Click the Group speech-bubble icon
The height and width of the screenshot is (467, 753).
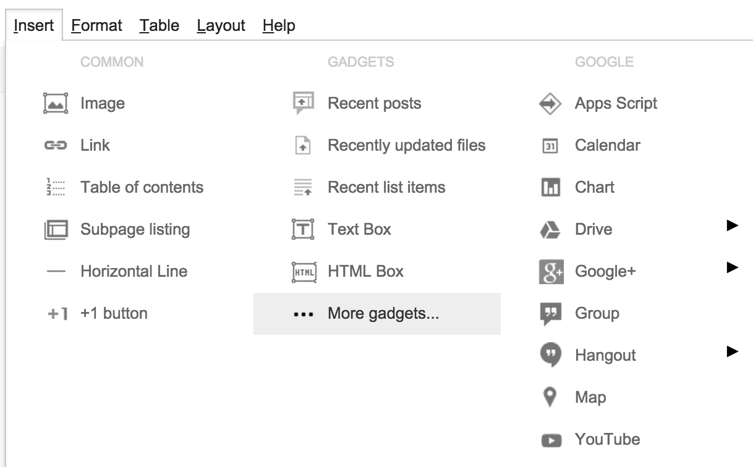pos(550,314)
